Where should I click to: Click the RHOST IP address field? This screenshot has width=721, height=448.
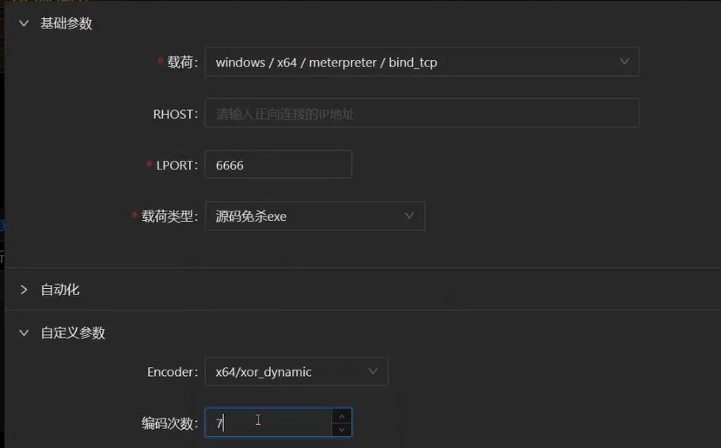coord(421,114)
